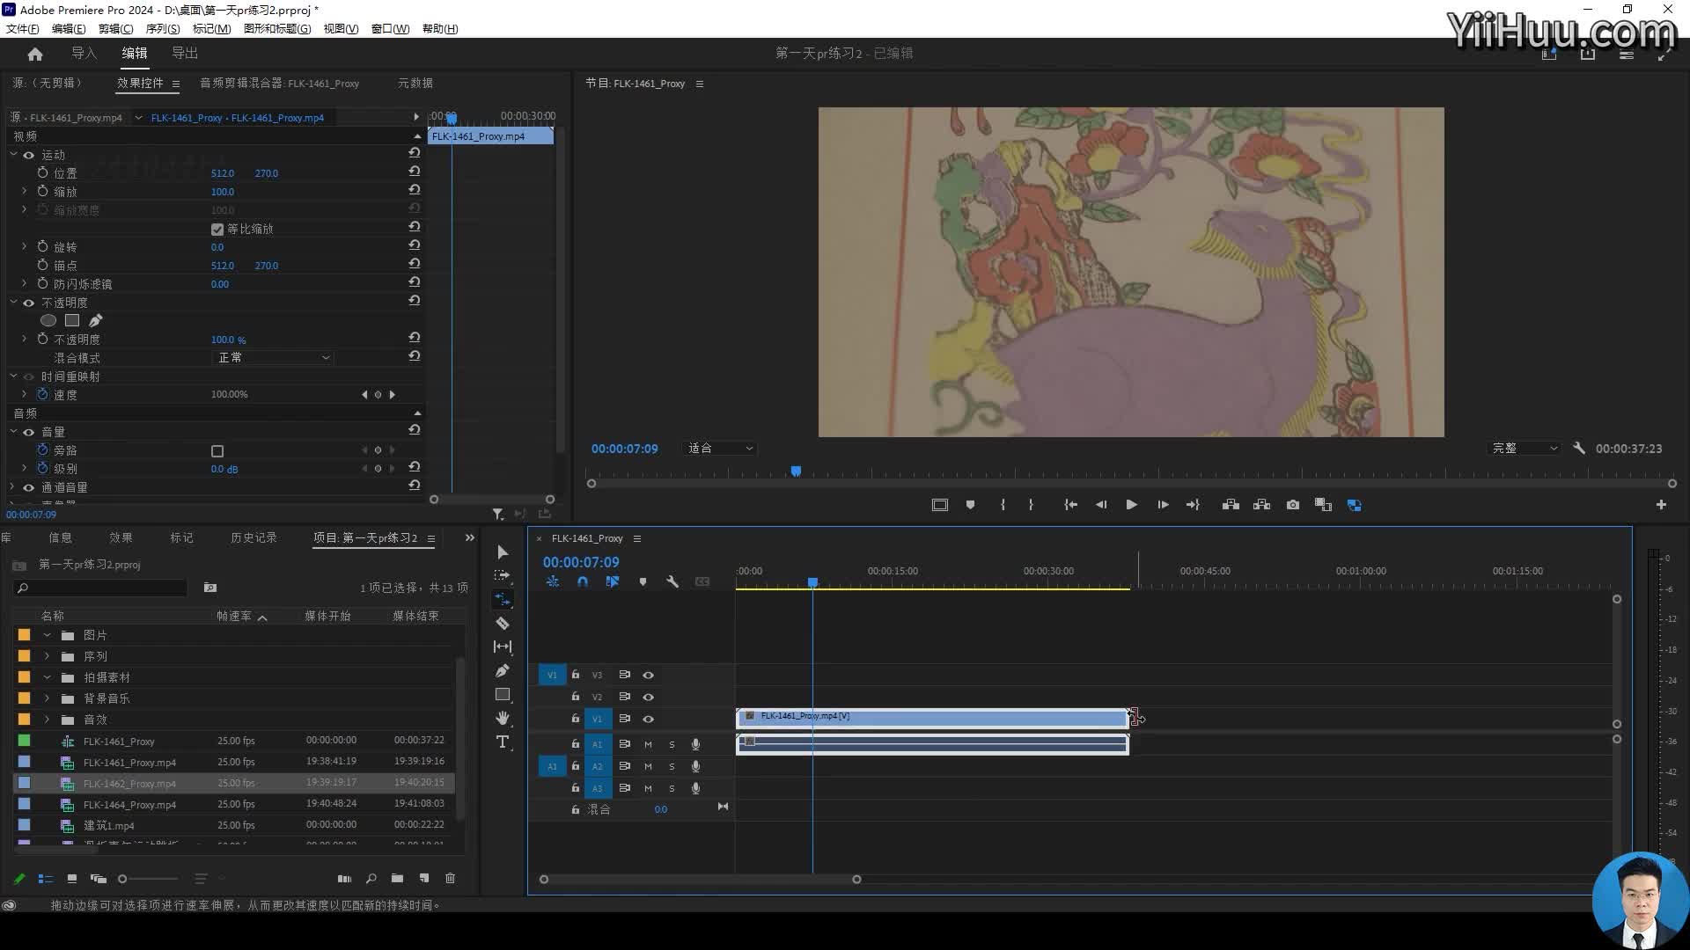Open the 文件(F) menu
The image size is (1690, 950).
click(22, 29)
